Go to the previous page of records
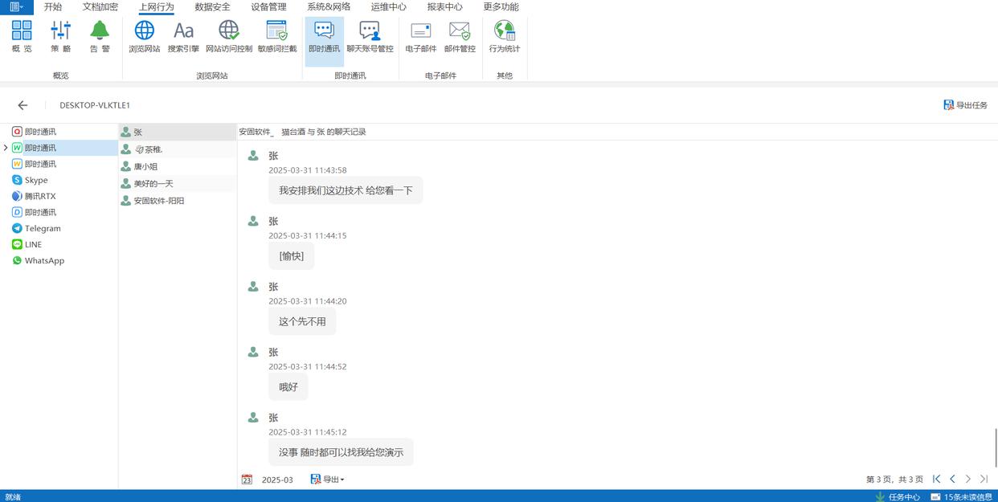Image resolution: width=998 pixels, height=502 pixels. click(952, 480)
